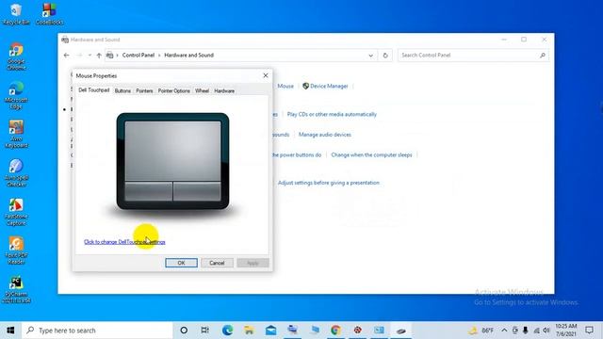The height and width of the screenshot is (339, 603).
Task: Open Edge from the taskbar
Action: click(x=227, y=331)
